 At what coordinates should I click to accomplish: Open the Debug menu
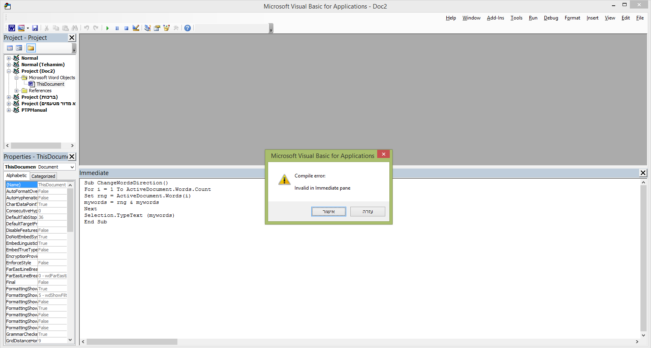pyautogui.click(x=551, y=18)
